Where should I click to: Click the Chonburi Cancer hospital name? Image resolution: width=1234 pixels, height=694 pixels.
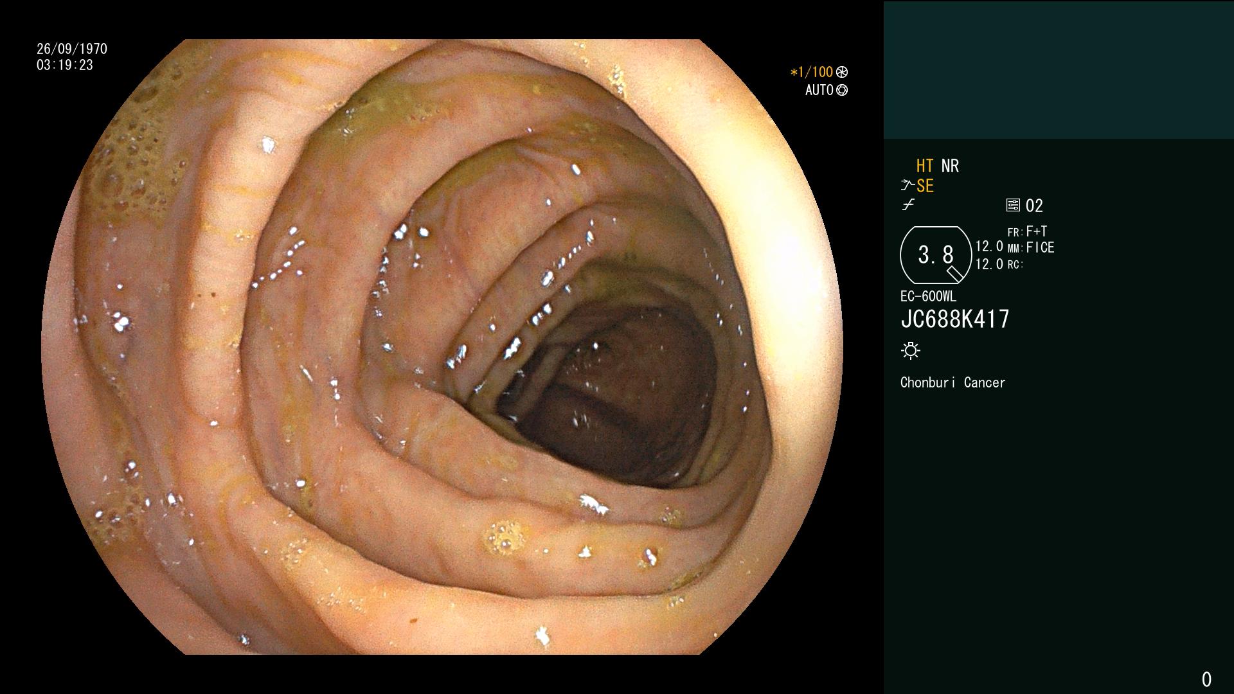(952, 382)
